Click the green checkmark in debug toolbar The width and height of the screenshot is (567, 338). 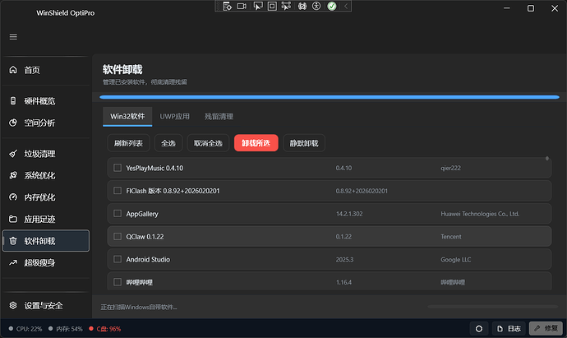pyautogui.click(x=332, y=6)
